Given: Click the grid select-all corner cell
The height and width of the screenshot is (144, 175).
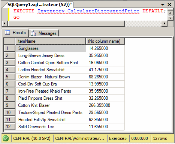Looking at the screenshot, I should pyautogui.click(x=9, y=41).
